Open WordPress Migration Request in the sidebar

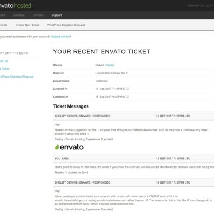point(17,77)
